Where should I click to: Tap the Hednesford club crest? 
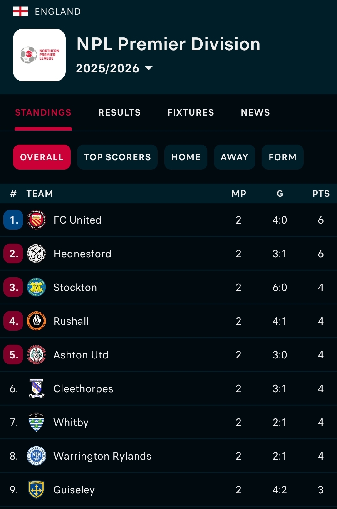point(37,254)
